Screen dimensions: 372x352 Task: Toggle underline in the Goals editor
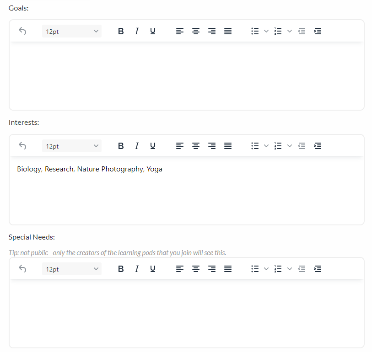153,31
